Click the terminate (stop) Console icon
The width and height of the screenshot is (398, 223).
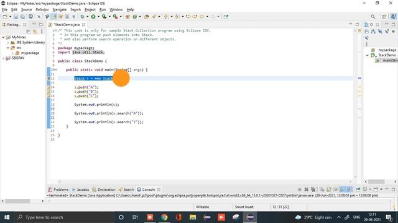pyautogui.click(x=300, y=190)
